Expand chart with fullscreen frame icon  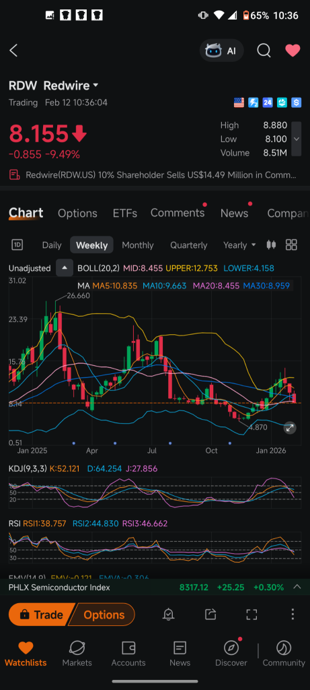point(251,615)
